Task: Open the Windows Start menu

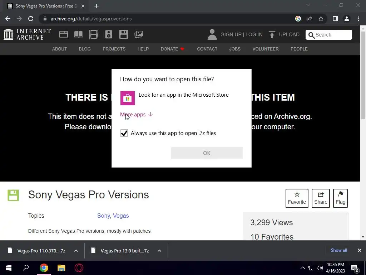Action: pos(9,268)
